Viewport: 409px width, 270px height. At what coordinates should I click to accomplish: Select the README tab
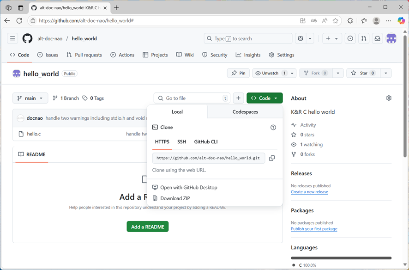32,154
